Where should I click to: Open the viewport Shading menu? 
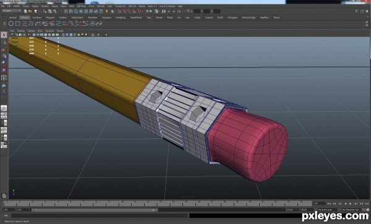pyautogui.click(x=21, y=31)
